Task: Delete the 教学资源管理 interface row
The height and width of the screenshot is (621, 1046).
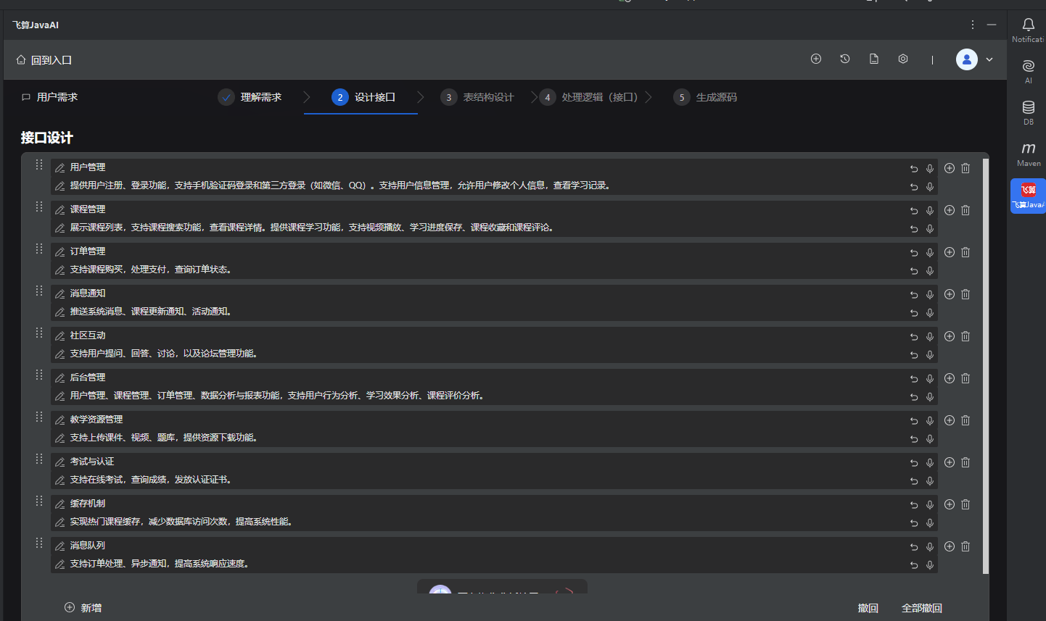Action: tap(965, 420)
